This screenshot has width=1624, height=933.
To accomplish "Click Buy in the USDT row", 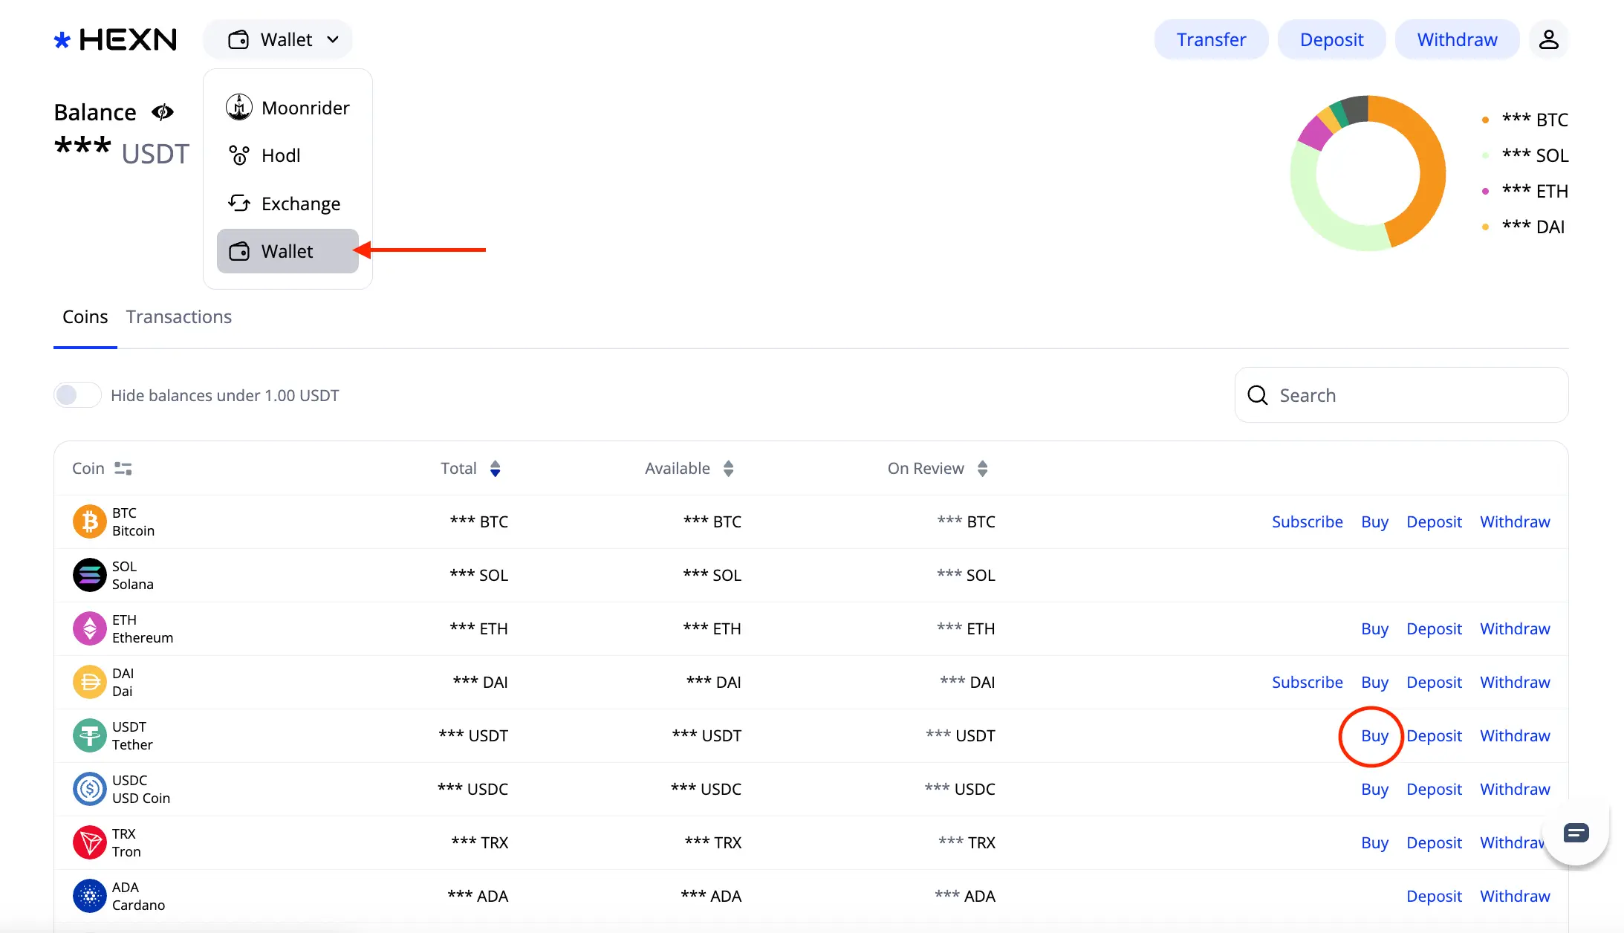I will coord(1374,735).
